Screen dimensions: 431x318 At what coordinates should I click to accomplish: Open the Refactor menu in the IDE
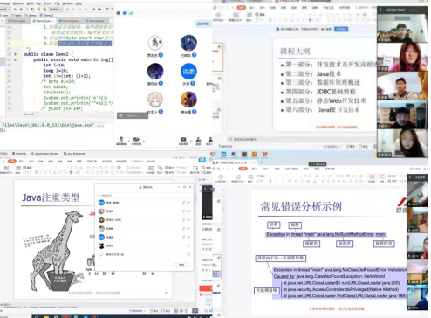[x=18, y=3]
